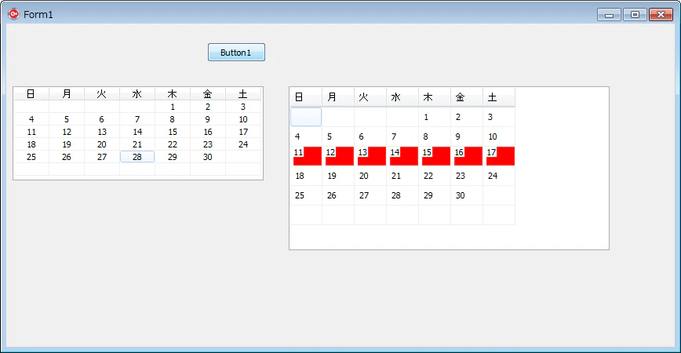Select day 11 in the smaller calendar
This screenshot has width=681, height=353.
(x=31, y=132)
